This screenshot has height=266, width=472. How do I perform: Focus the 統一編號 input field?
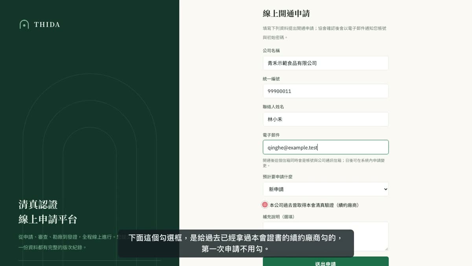coord(326,91)
